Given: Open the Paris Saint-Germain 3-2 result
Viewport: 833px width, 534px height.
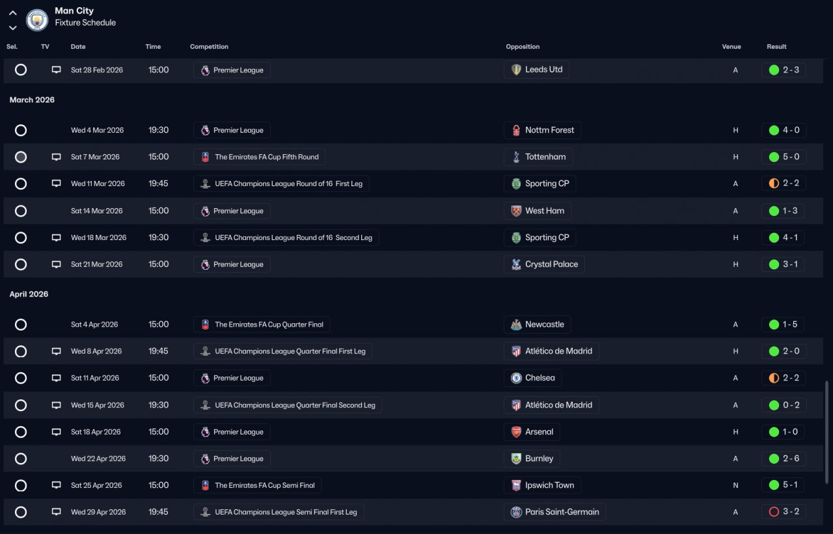Looking at the screenshot, I should 784,512.
